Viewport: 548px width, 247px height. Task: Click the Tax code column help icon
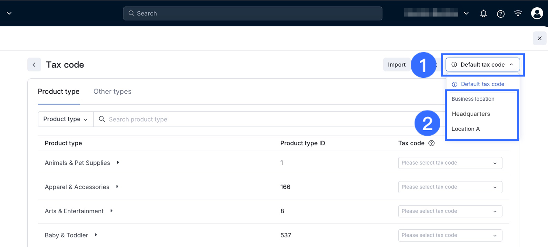pos(431,143)
